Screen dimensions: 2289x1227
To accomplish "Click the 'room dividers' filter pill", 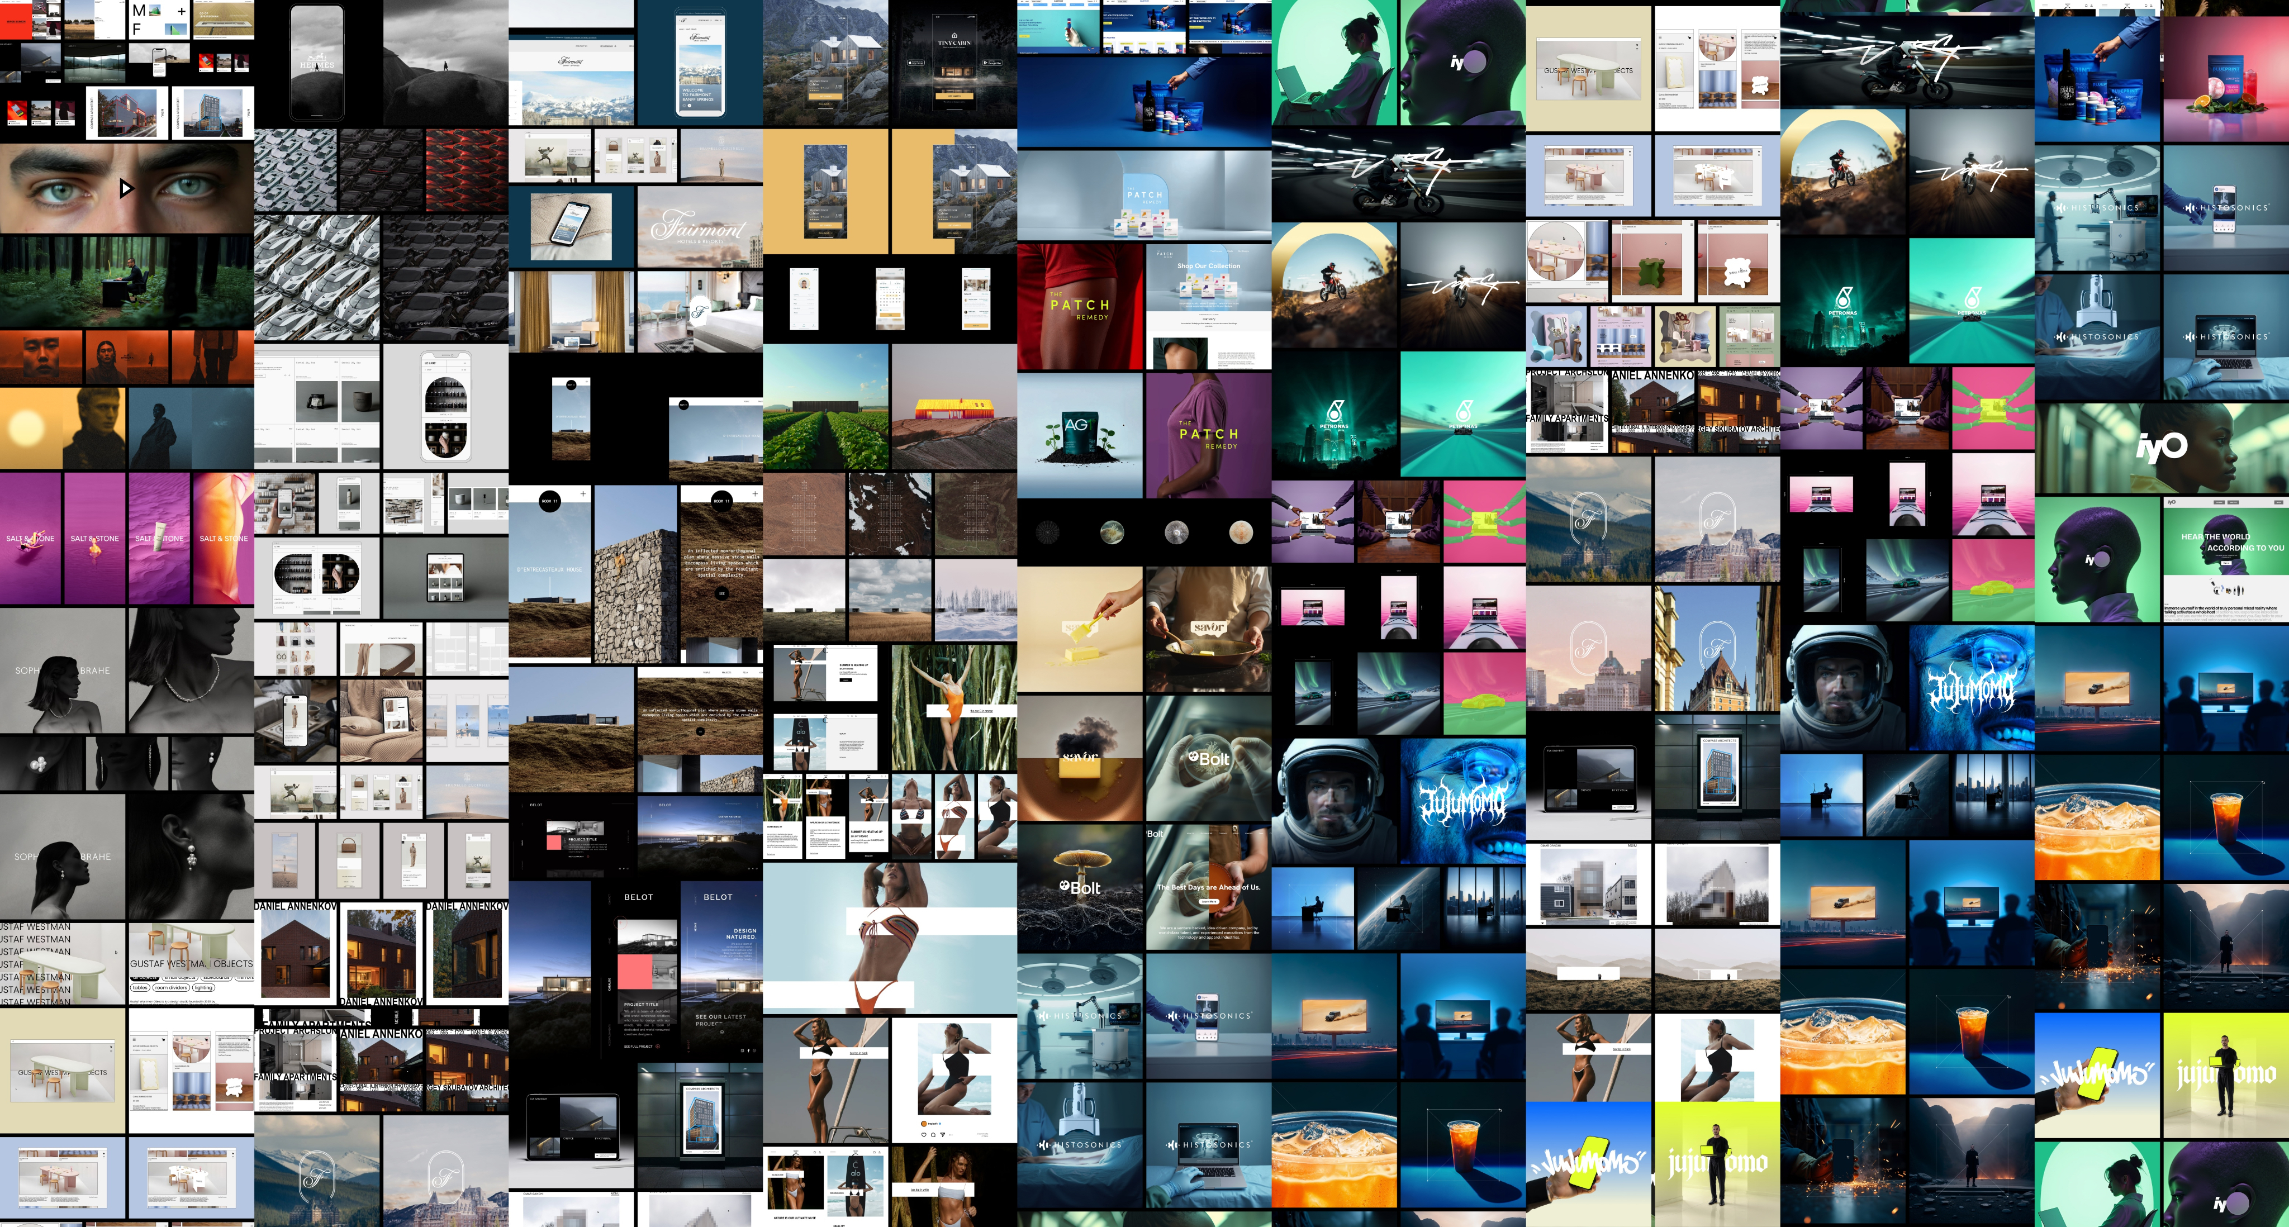I will pyautogui.click(x=172, y=987).
